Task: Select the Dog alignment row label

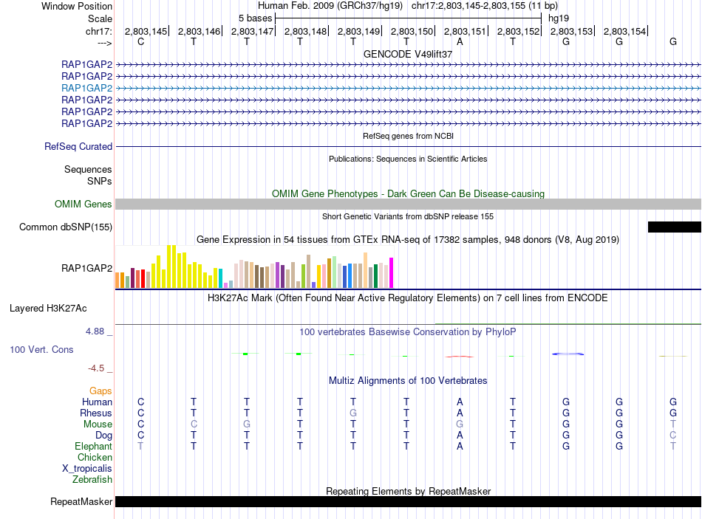Action: [103, 436]
